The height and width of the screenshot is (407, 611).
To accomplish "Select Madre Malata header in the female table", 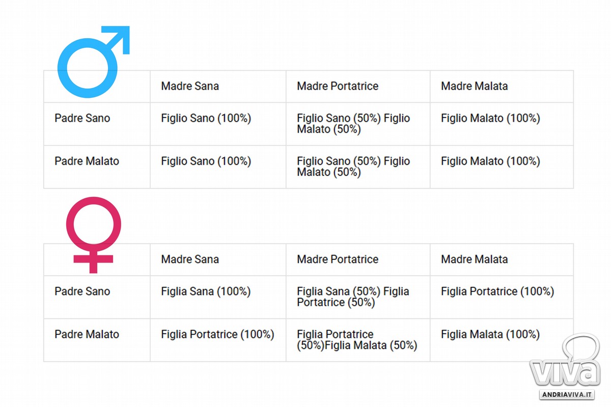I will [475, 259].
